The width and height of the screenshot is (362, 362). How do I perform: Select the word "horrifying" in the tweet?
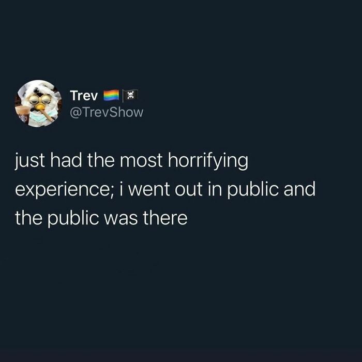point(208,161)
